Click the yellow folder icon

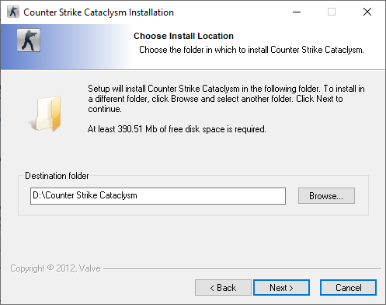click(x=46, y=114)
